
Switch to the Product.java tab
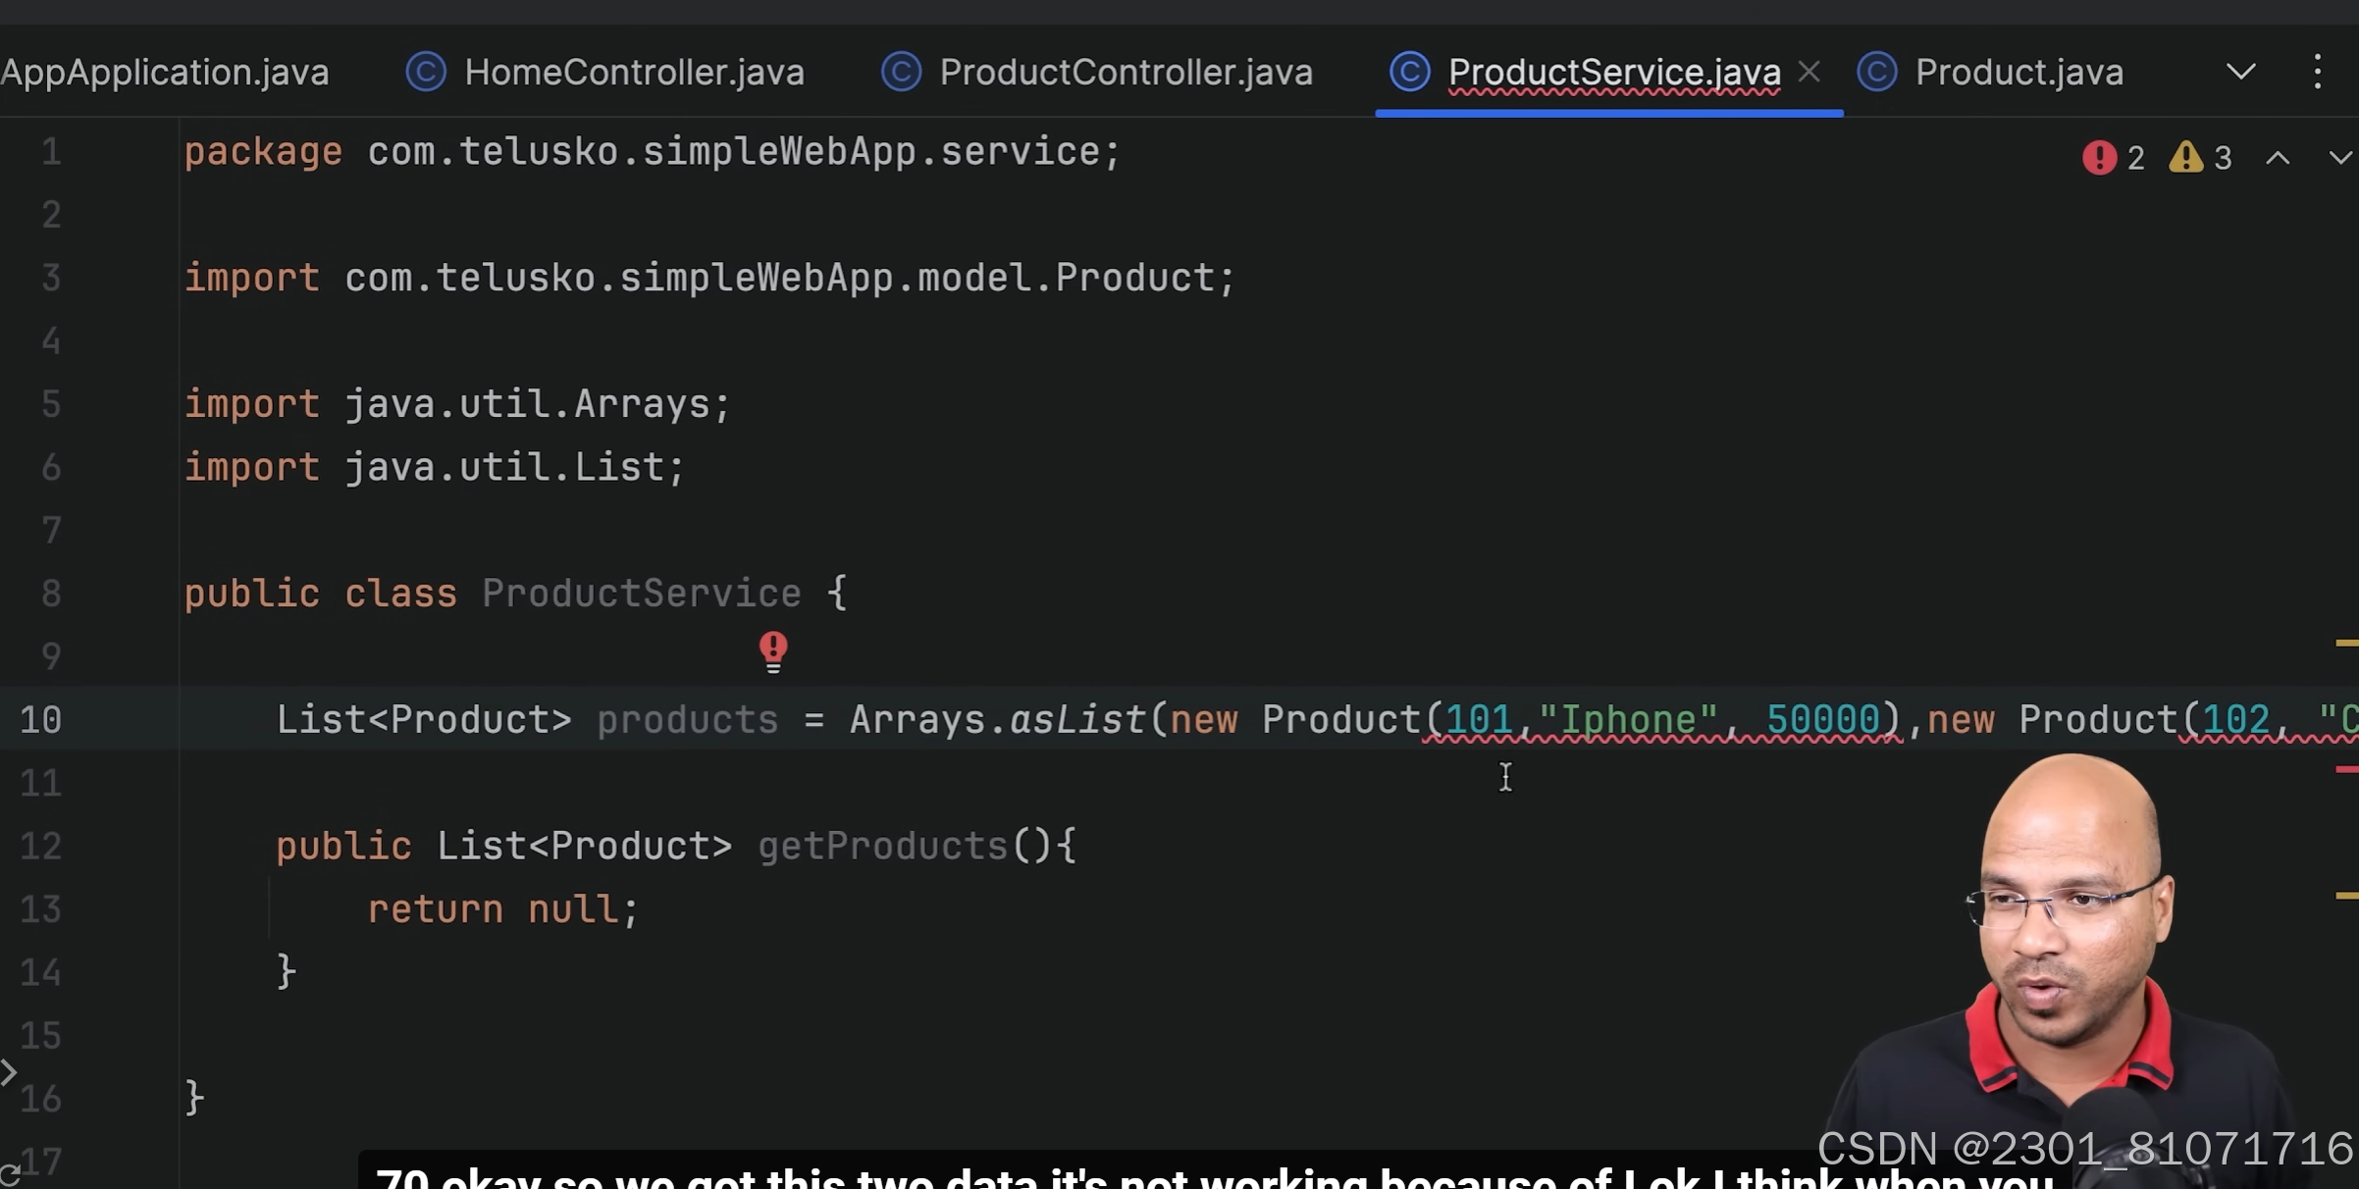[2018, 72]
